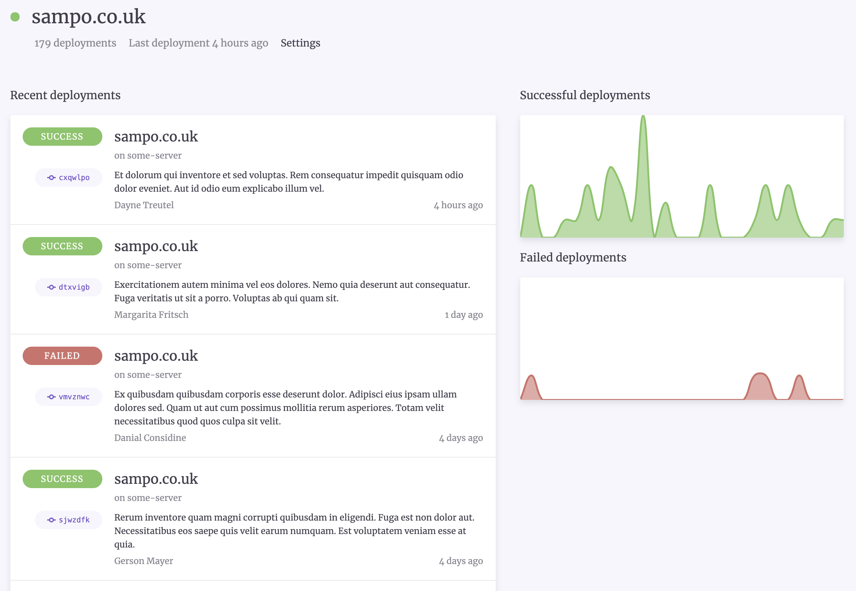Click SUCCESS badge for Dayne Treutel's deployment
The width and height of the screenshot is (856, 591).
coord(62,137)
